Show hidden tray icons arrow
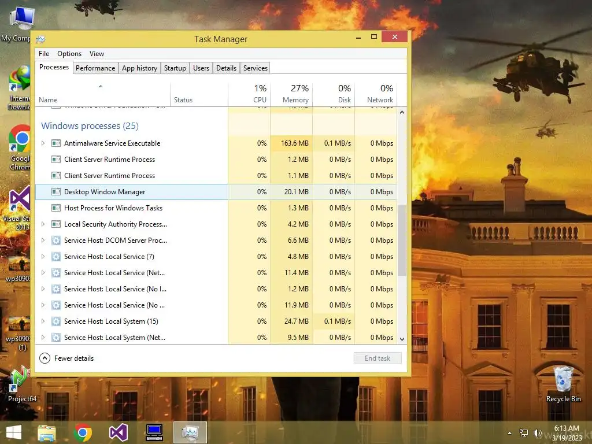This screenshot has height=444, width=592. 509,433
